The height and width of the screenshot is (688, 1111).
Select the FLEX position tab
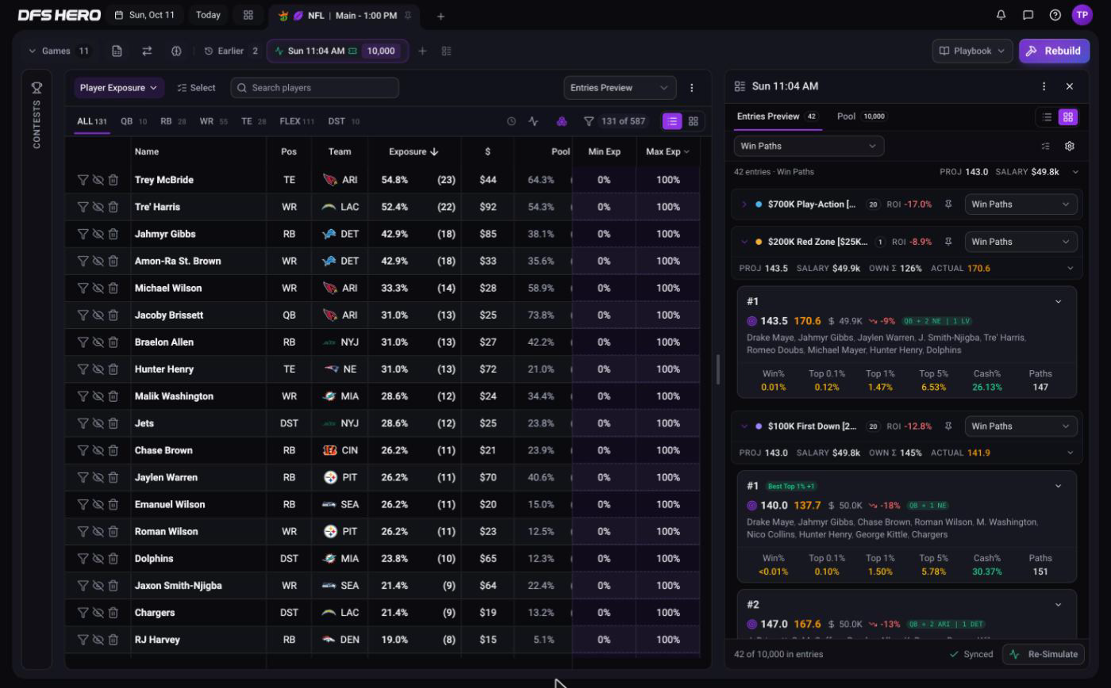tap(297, 121)
